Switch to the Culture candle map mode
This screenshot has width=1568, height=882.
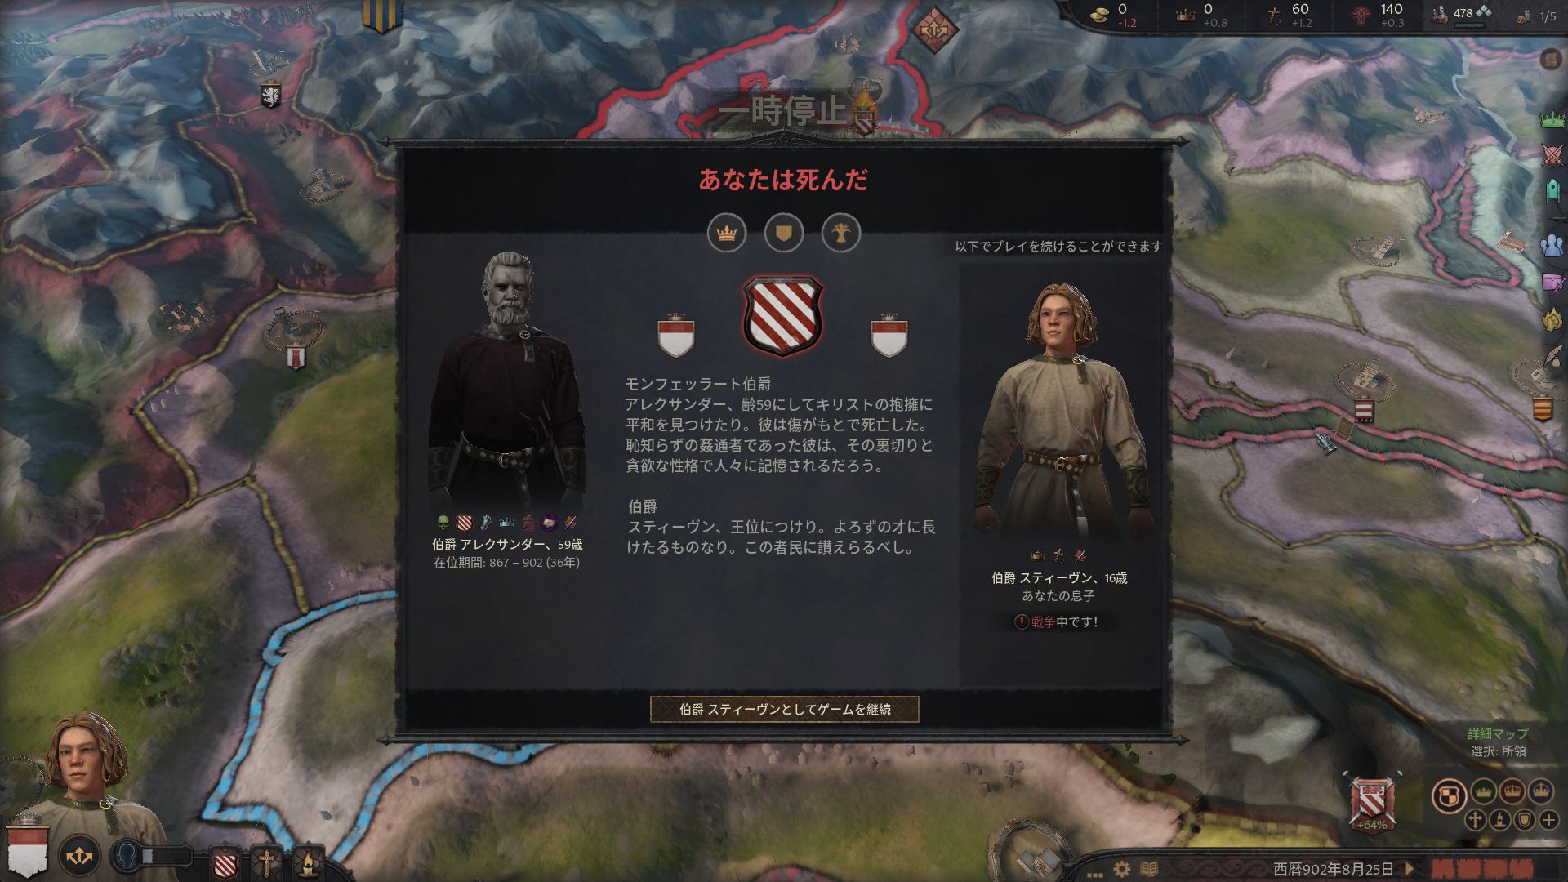click(x=1499, y=820)
